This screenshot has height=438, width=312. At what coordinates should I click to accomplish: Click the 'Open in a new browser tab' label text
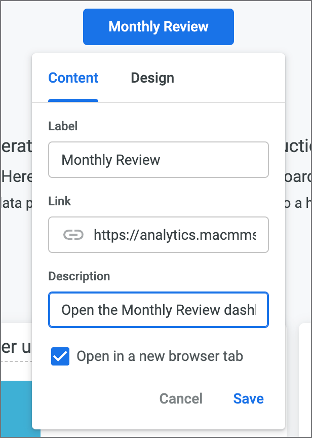tap(160, 356)
